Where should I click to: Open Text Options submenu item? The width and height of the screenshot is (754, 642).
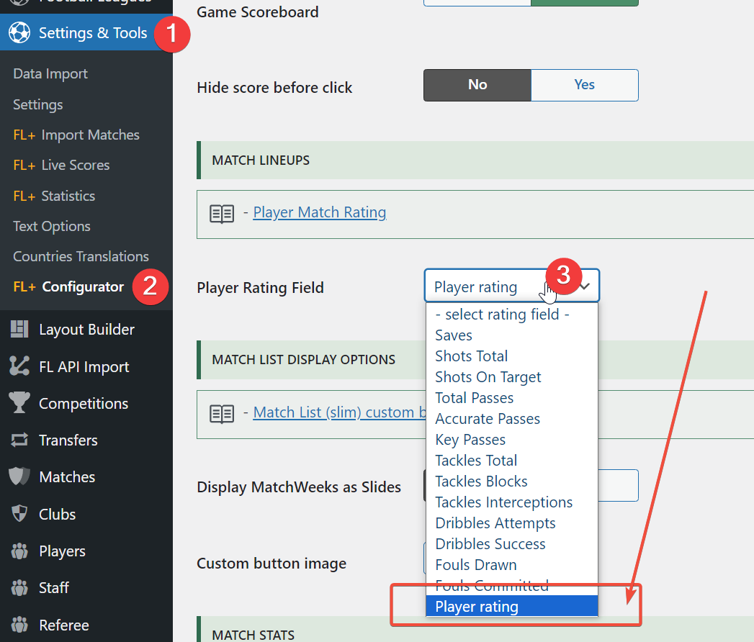point(52,226)
